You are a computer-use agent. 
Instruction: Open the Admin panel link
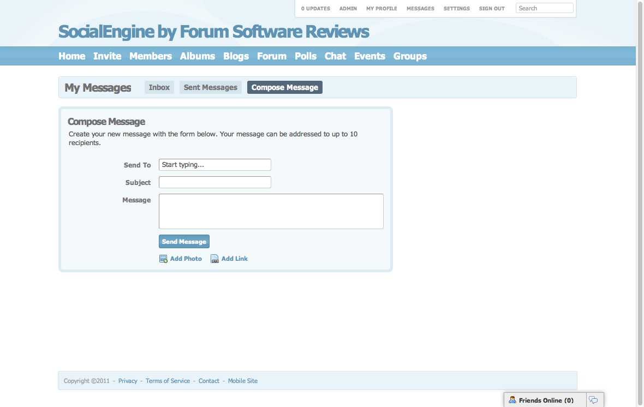[x=348, y=9]
